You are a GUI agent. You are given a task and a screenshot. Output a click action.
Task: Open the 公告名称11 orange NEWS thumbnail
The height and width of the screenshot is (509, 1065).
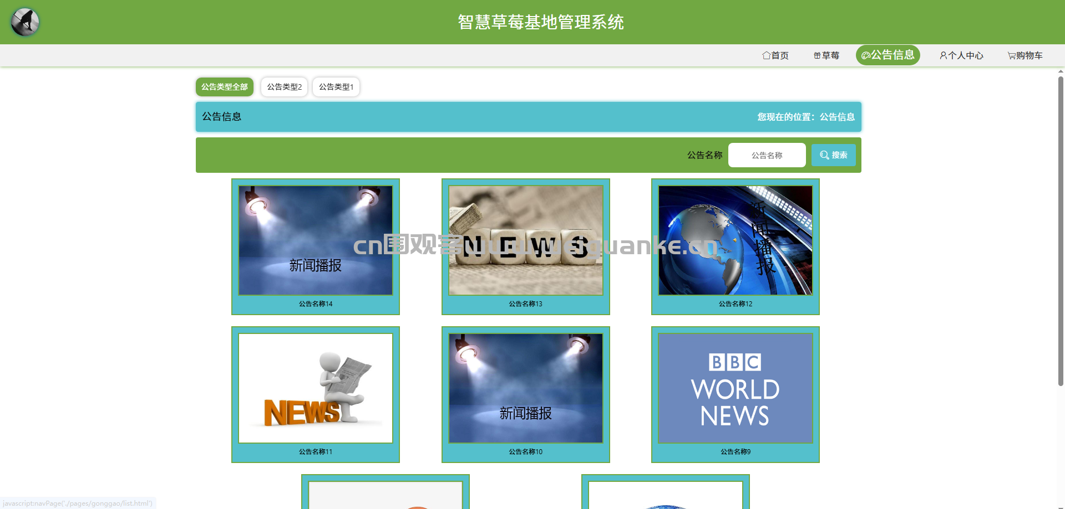click(x=316, y=388)
